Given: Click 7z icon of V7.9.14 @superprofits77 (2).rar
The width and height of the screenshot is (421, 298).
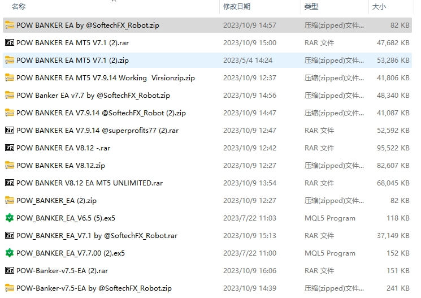Looking at the screenshot, I should point(10,130).
